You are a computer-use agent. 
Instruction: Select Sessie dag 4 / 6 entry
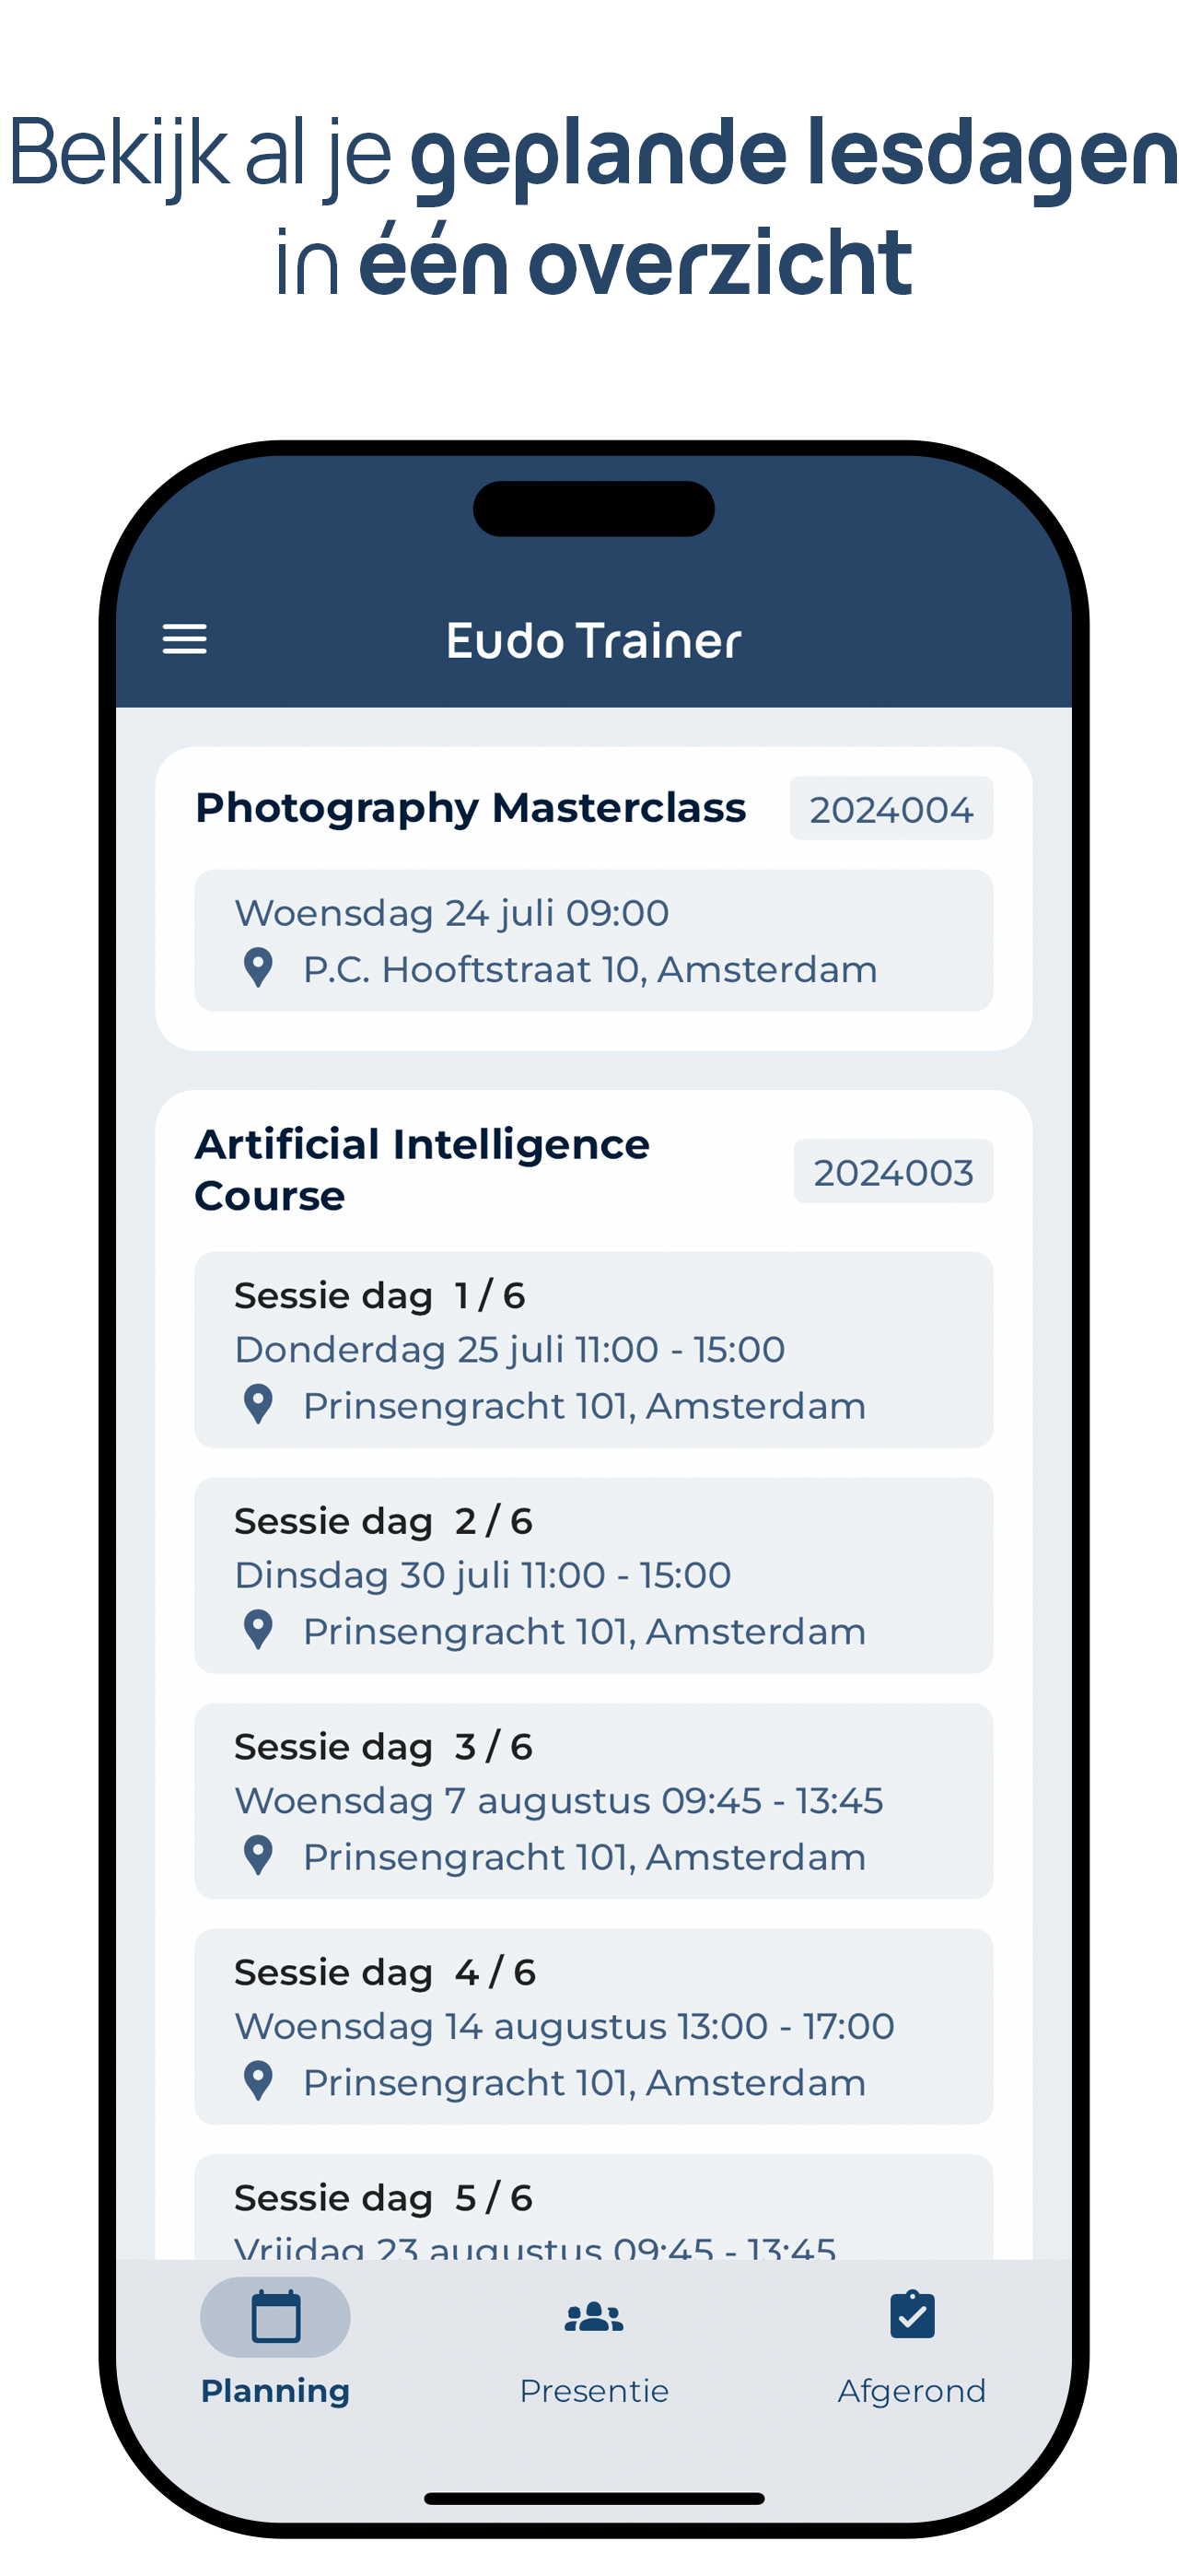point(593,2026)
